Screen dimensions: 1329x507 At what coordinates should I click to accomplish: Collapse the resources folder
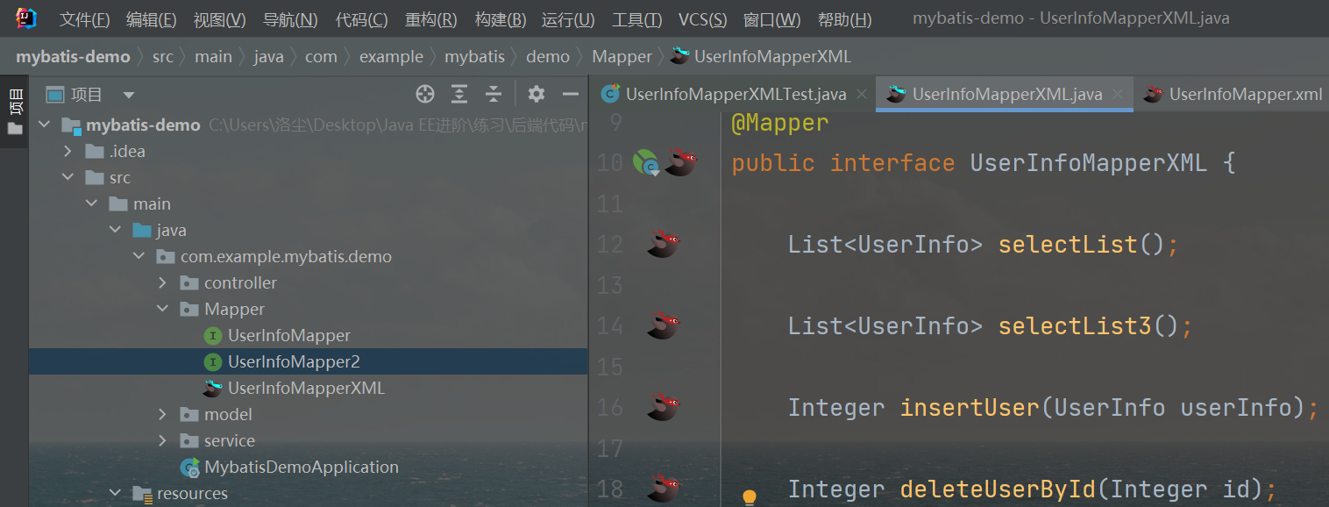pos(116,494)
